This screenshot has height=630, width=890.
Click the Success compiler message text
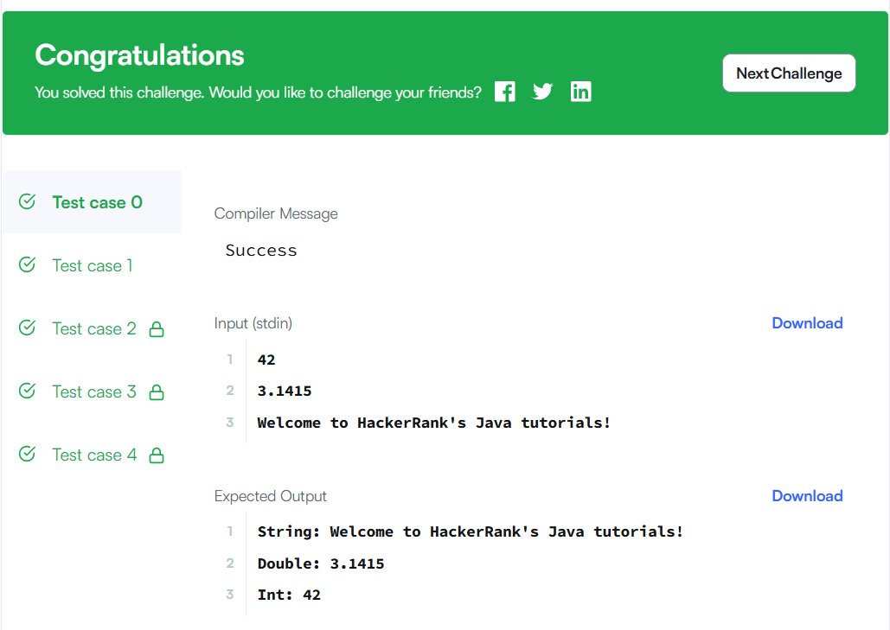[261, 251]
